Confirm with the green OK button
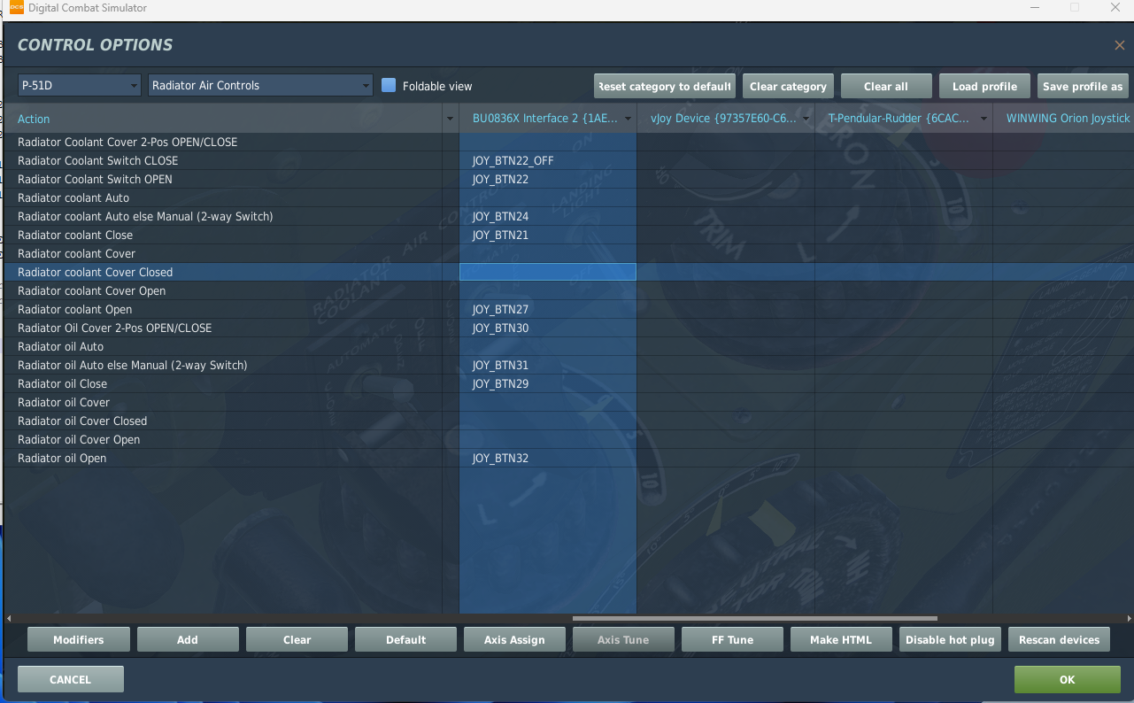1134x703 pixels. coord(1067,679)
